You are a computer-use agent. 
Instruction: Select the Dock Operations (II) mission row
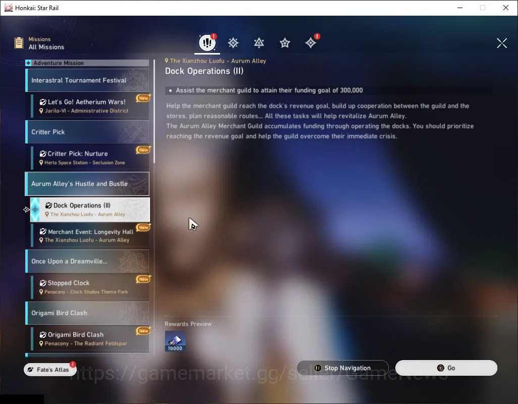click(x=90, y=210)
